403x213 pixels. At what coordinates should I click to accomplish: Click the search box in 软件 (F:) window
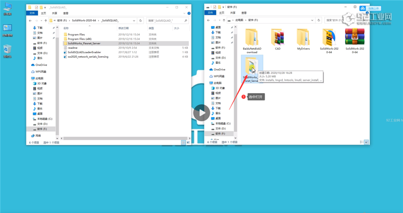(347, 20)
